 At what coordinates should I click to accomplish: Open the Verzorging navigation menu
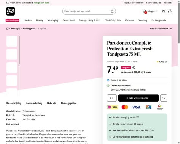coord(53,20)
